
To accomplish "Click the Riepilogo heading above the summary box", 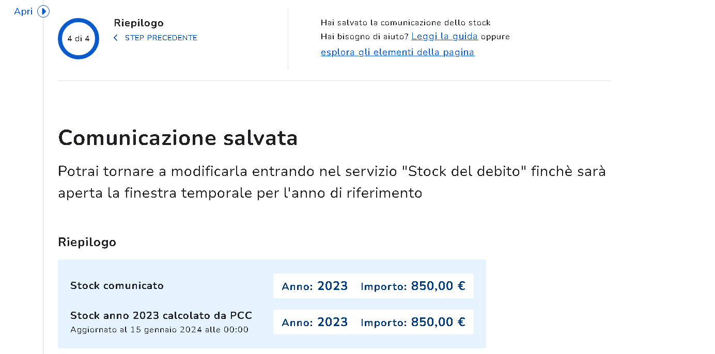I will (87, 242).
